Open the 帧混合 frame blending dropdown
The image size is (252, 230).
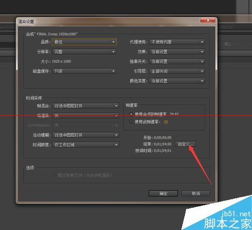click(86, 106)
